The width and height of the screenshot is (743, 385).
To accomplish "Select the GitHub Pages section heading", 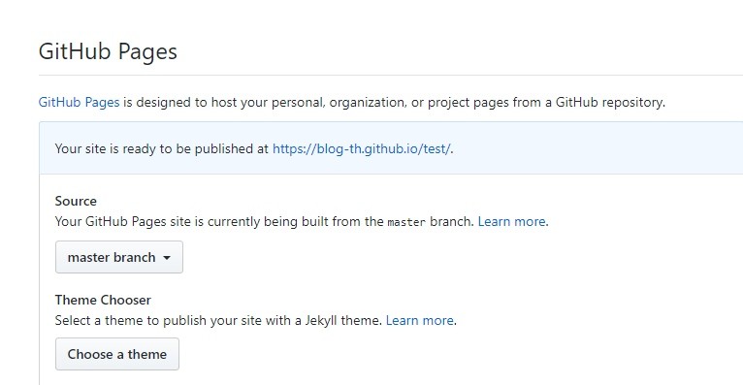I will point(108,51).
